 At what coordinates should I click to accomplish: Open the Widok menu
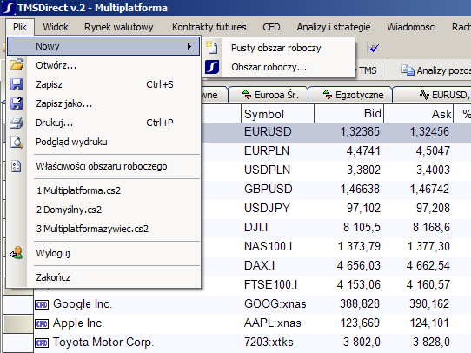(56, 27)
